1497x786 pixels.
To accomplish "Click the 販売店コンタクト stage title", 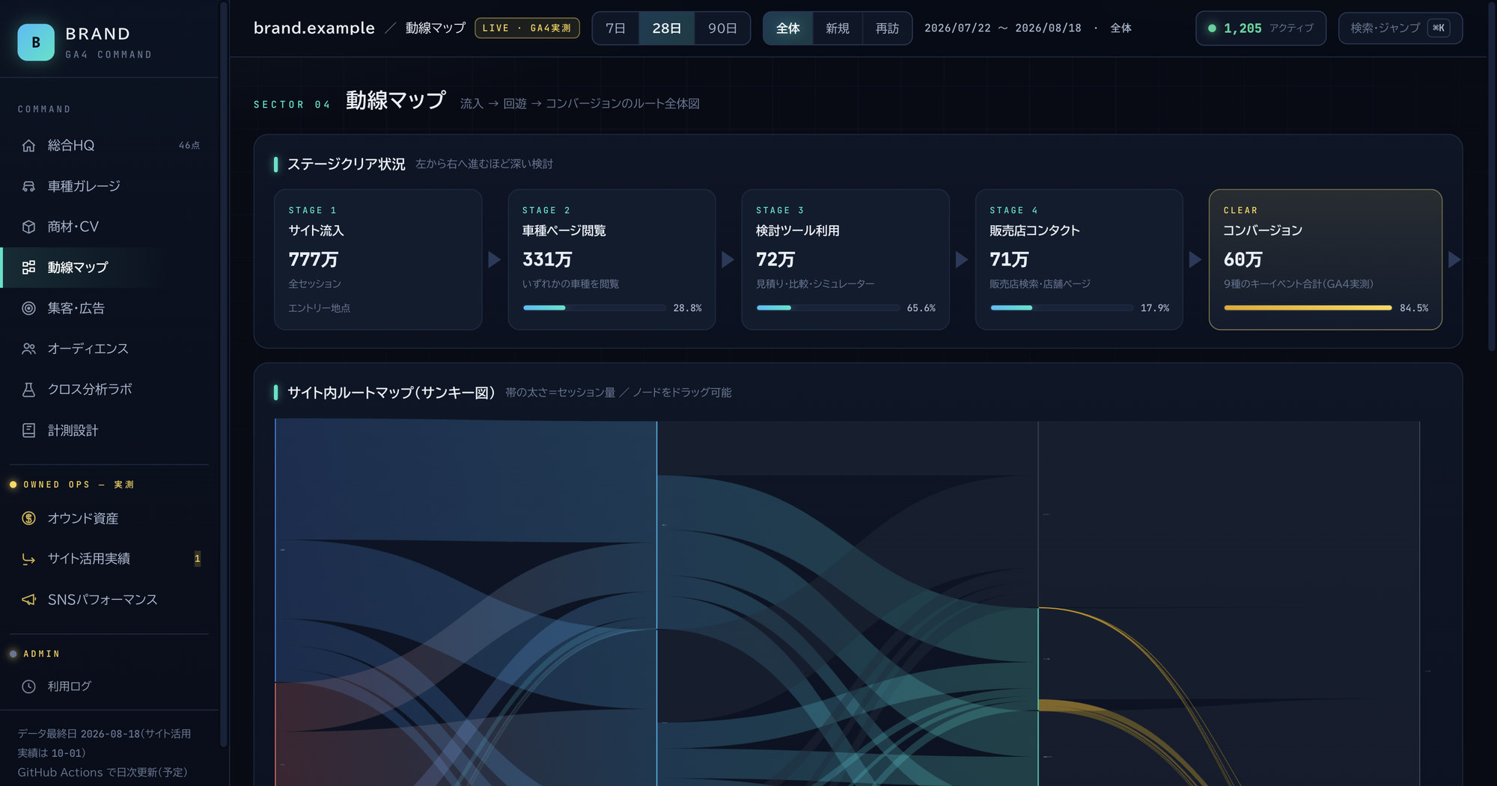I will point(1034,230).
